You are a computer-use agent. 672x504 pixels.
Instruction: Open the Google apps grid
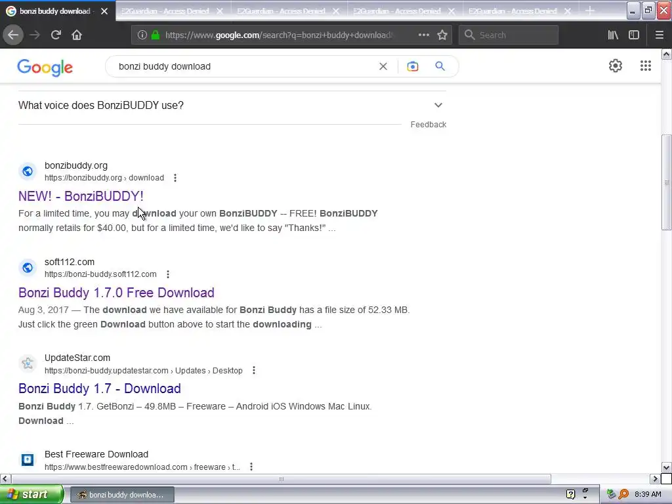point(646,66)
